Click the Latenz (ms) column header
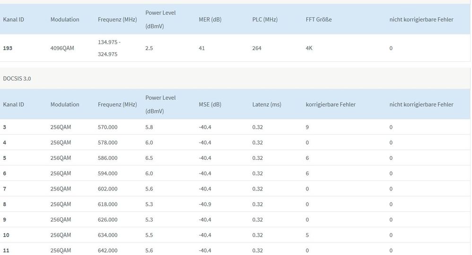 click(x=267, y=104)
